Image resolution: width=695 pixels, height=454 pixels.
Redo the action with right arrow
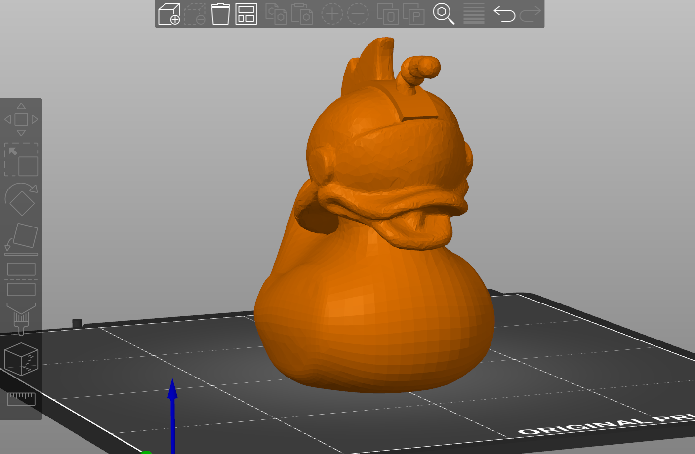pos(530,14)
